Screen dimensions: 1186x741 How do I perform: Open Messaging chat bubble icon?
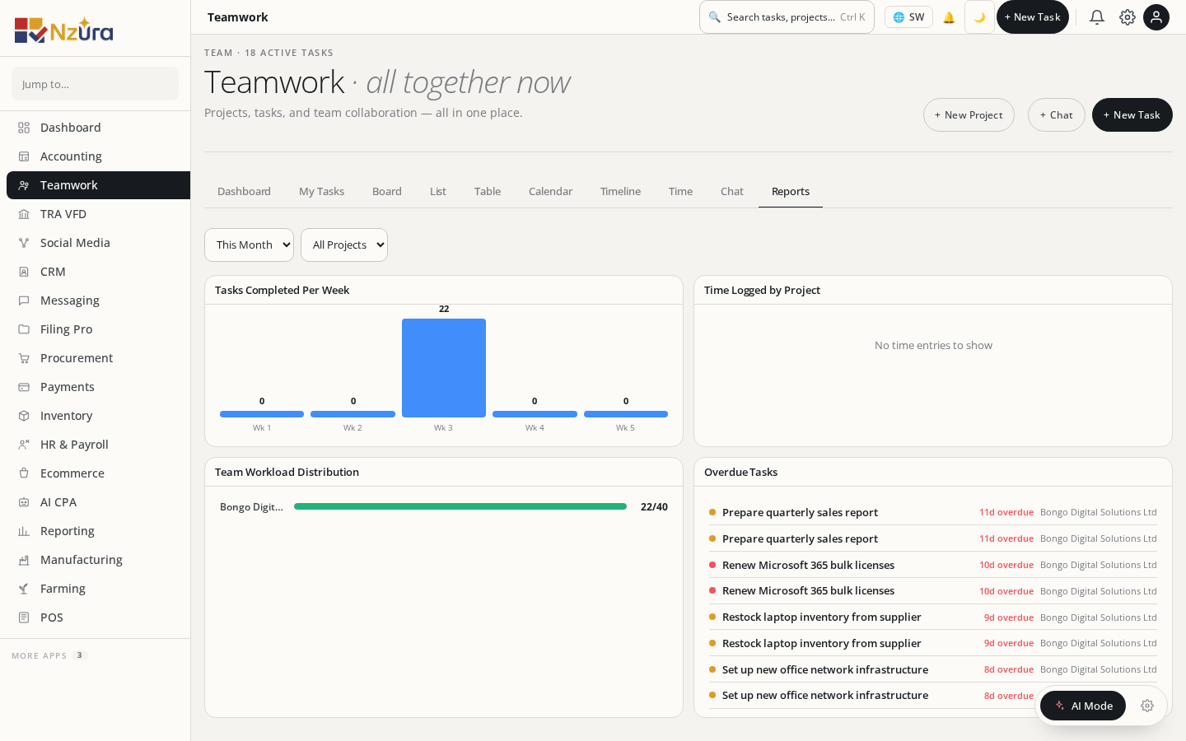(24, 301)
